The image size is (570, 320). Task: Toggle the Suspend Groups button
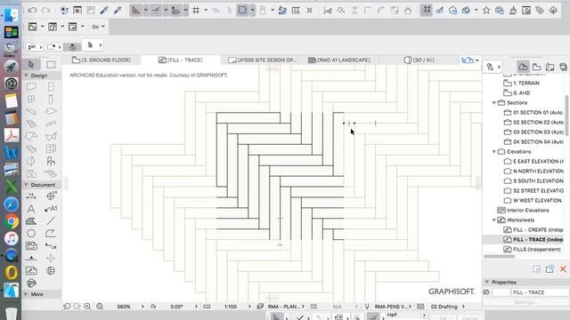tap(426, 10)
